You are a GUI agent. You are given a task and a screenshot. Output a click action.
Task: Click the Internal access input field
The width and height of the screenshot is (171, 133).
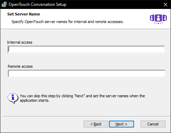pos(86,49)
